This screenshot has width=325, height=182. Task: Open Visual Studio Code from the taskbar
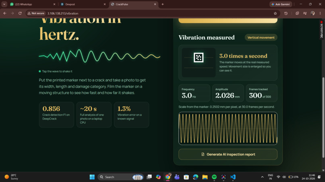tap(233, 177)
